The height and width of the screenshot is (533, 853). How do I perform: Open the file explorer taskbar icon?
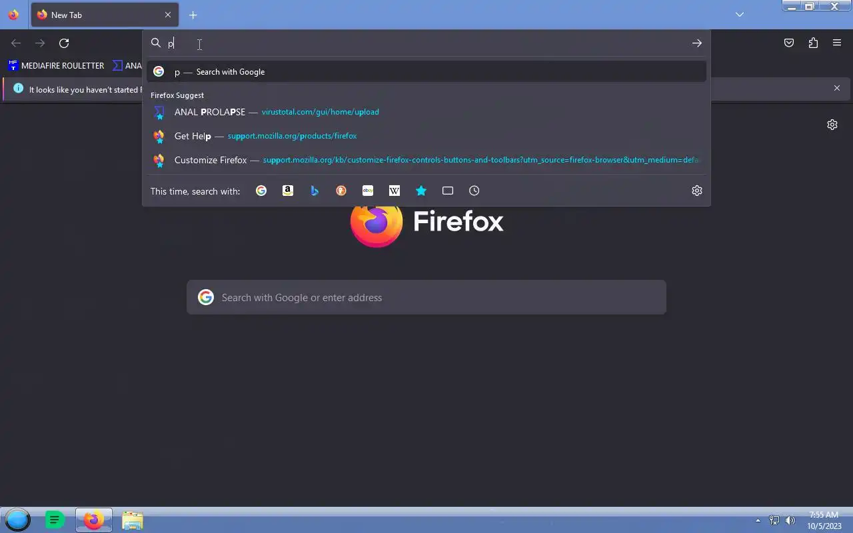pyautogui.click(x=133, y=520)
